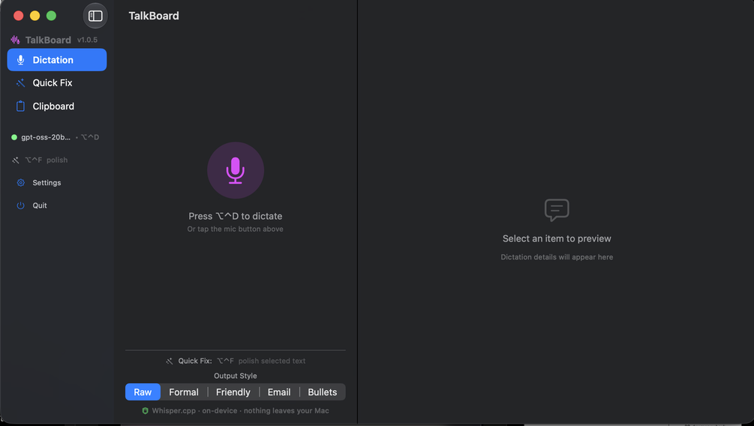Click 'polish selected text' hint
This screenshot has height=426, width=754.
272,361
